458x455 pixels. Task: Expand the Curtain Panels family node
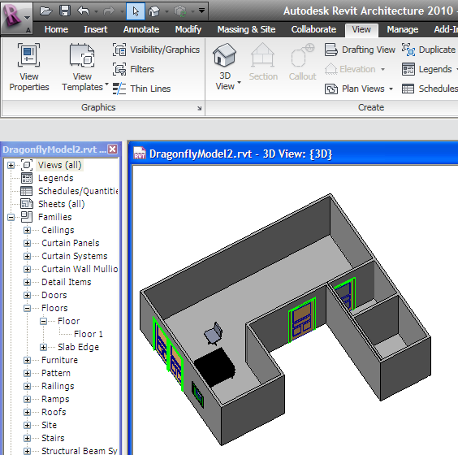point(27,243)
